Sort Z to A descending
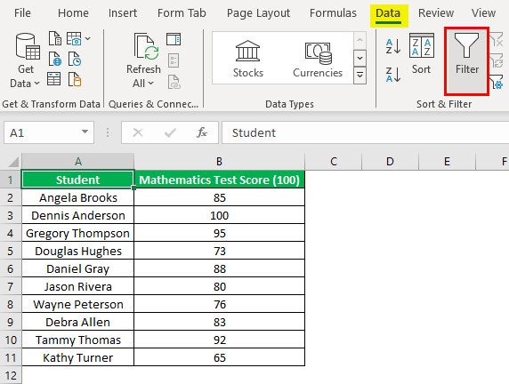The width and height of the screenshot is (509, 384). point(393,75)
